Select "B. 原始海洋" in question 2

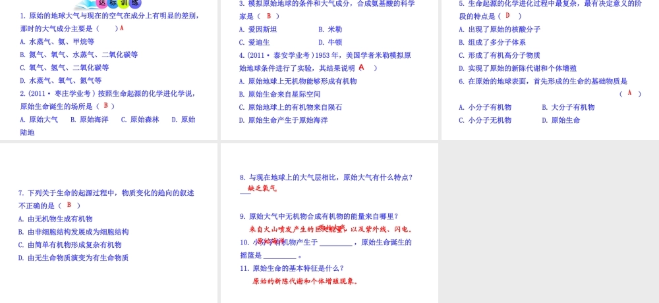90,120
